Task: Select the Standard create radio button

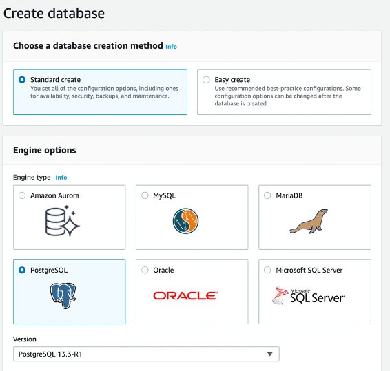Action: coord(22,80)
